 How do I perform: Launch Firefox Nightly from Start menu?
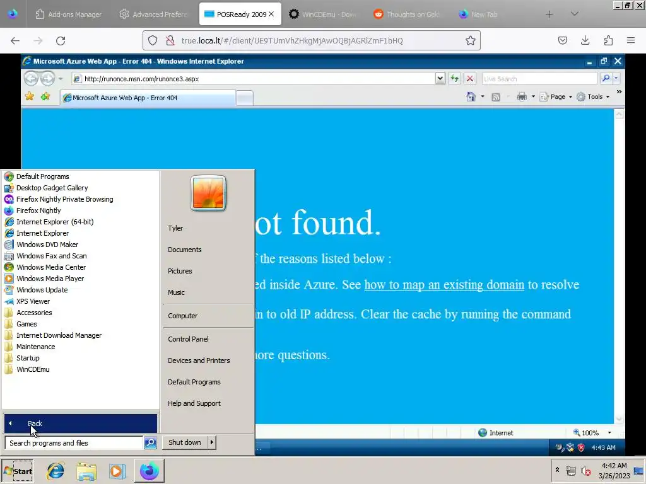click(38, 210)
